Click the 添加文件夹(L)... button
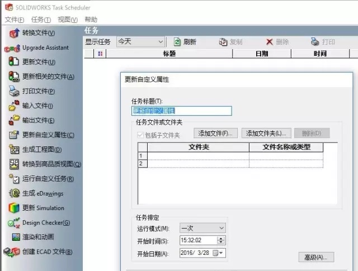 tap(266, 133)
